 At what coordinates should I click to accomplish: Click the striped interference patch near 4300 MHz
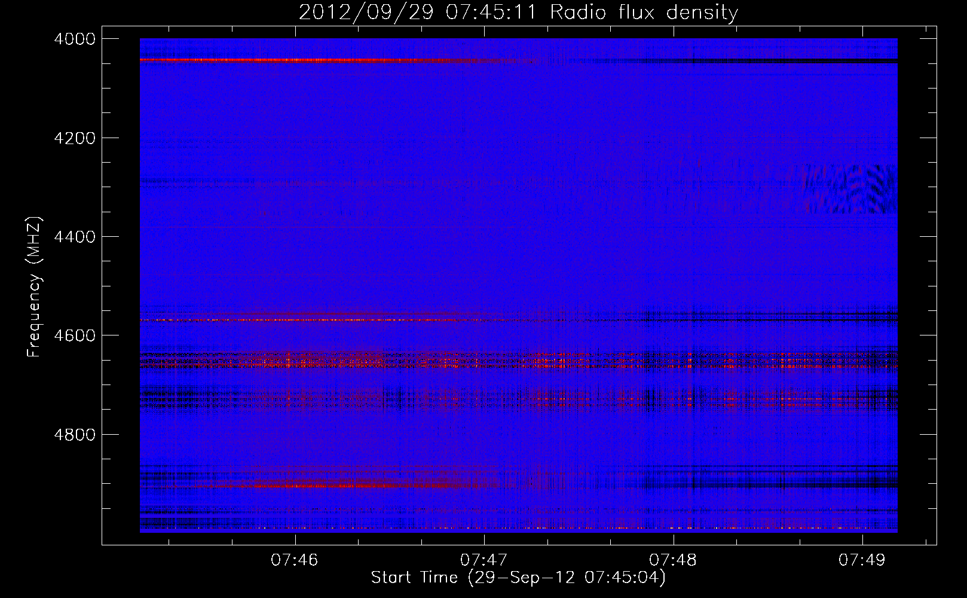[849, 189]
